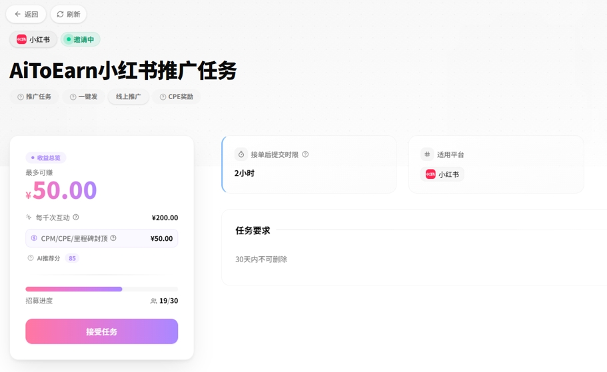607x372 pixels.
Task: Click the hash icon beside 适用平台
Action: pos(427,154)
